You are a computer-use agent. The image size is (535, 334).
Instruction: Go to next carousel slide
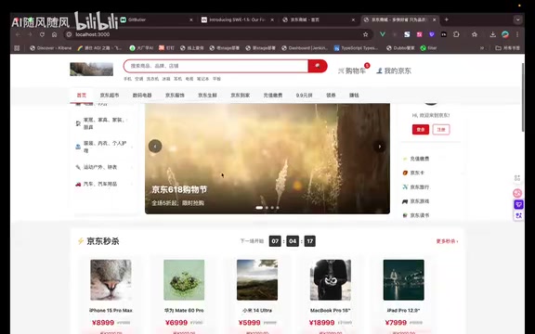[379, 147]
